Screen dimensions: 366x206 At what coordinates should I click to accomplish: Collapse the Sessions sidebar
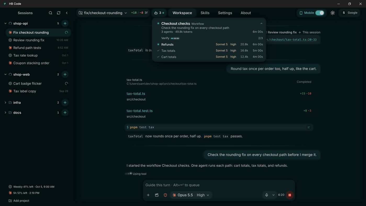67,13
